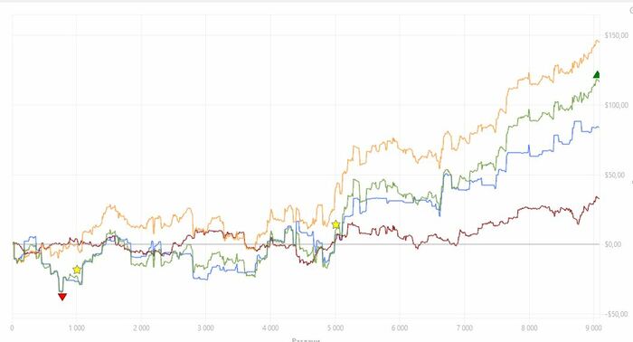Click the 9 000 x-axis tick label
Viewport: 633px width, 342px height.
(593, 328)
